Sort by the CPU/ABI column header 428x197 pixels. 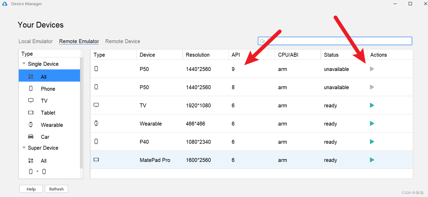[288, 55]
